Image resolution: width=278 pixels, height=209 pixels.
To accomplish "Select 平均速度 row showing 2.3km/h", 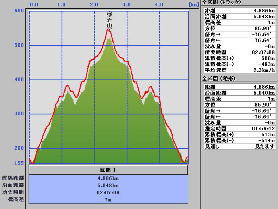I will click(x=239, y=70).
